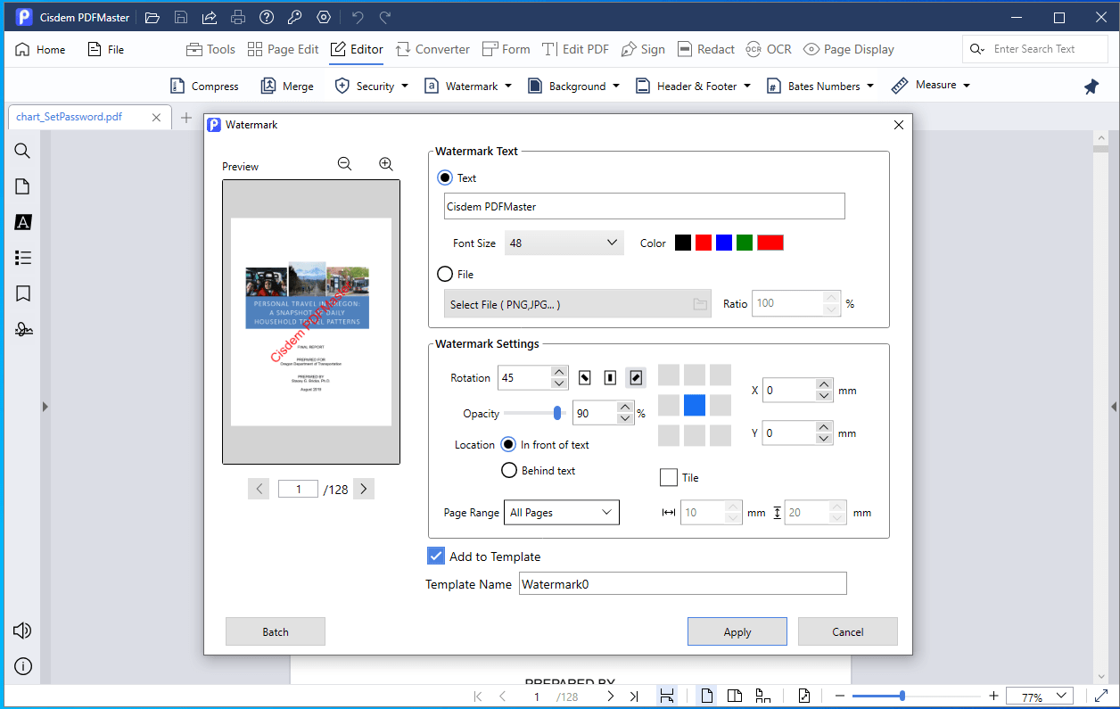Set rotation to diagonal up preset icon
This screenshot has height=709, width=1120.
click(x=635, y=378)
